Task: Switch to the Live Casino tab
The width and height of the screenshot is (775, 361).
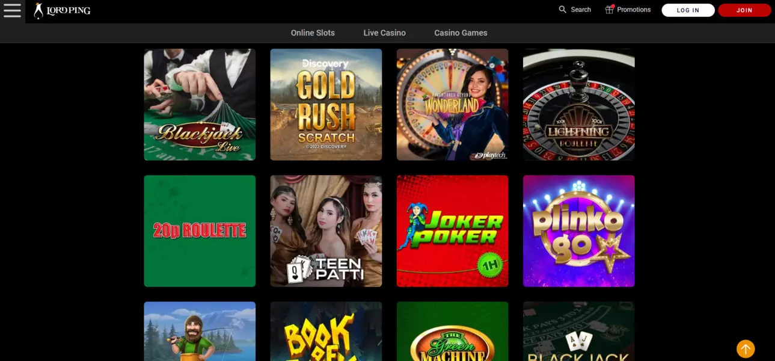Action: pyautogui.click(x=384, y=33)
